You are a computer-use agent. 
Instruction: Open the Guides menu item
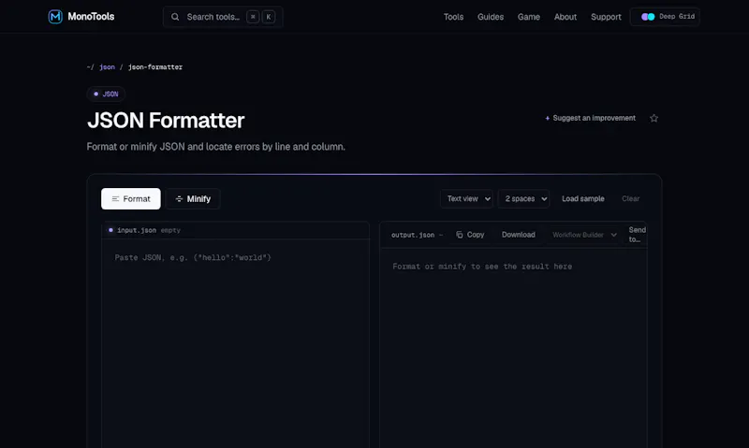pos(491,17)
